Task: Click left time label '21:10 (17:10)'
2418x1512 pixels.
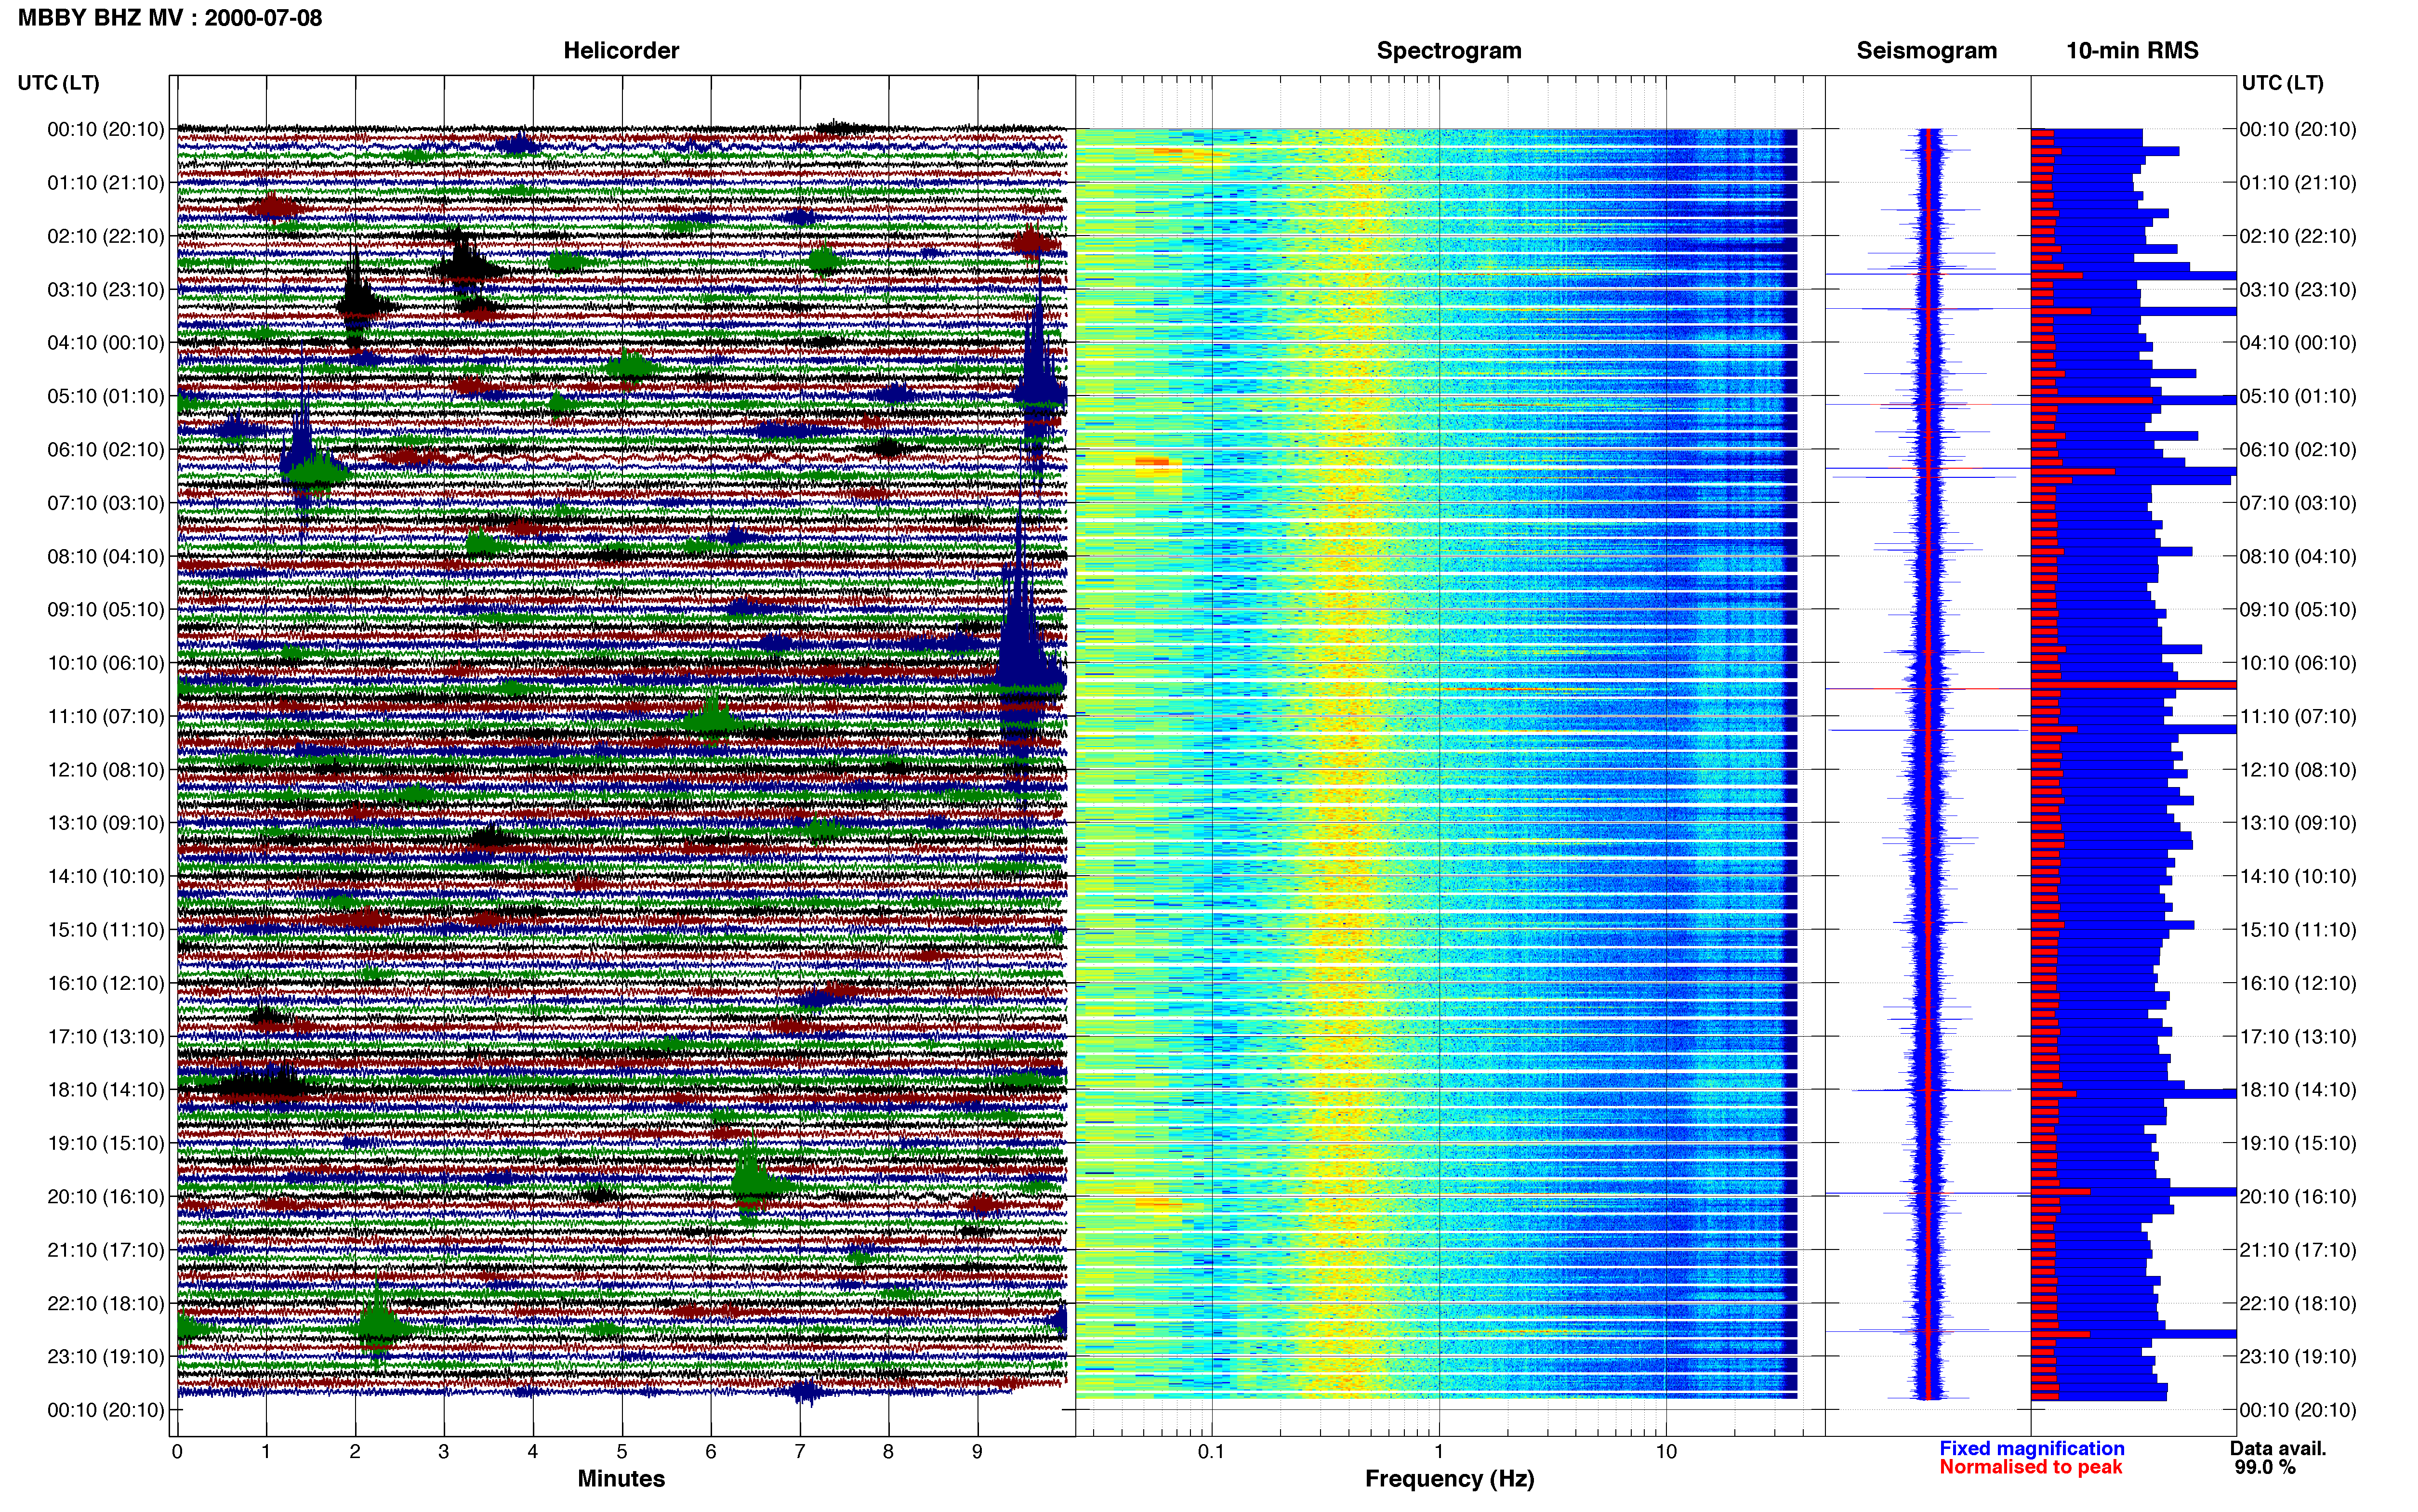Action: click(x=106, y=1249)
